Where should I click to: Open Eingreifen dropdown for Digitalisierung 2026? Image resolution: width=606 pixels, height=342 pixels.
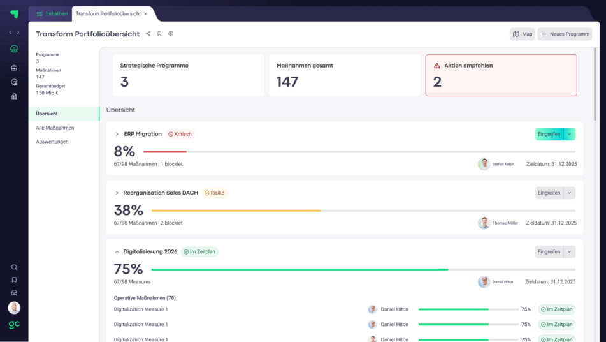[x=570, y=252]
